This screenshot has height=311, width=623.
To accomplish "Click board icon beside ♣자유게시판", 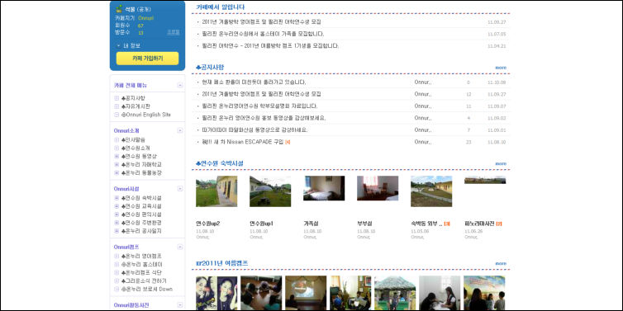I will pos(117,106).
